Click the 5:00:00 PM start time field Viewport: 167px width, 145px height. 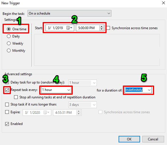[88, 28]
